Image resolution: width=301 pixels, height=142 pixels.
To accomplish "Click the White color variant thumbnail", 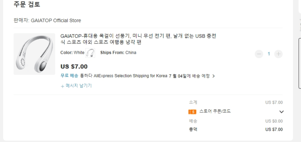I will [90, 53].
